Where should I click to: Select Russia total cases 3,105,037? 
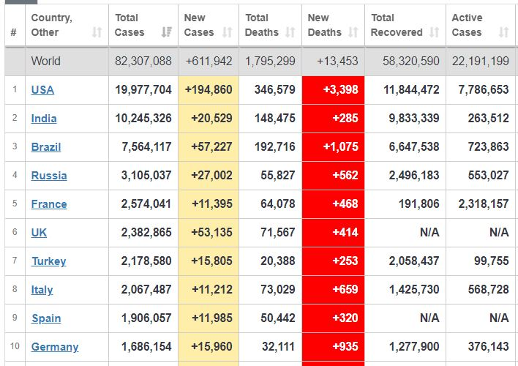pyautogui.click(x=146, y=175)
